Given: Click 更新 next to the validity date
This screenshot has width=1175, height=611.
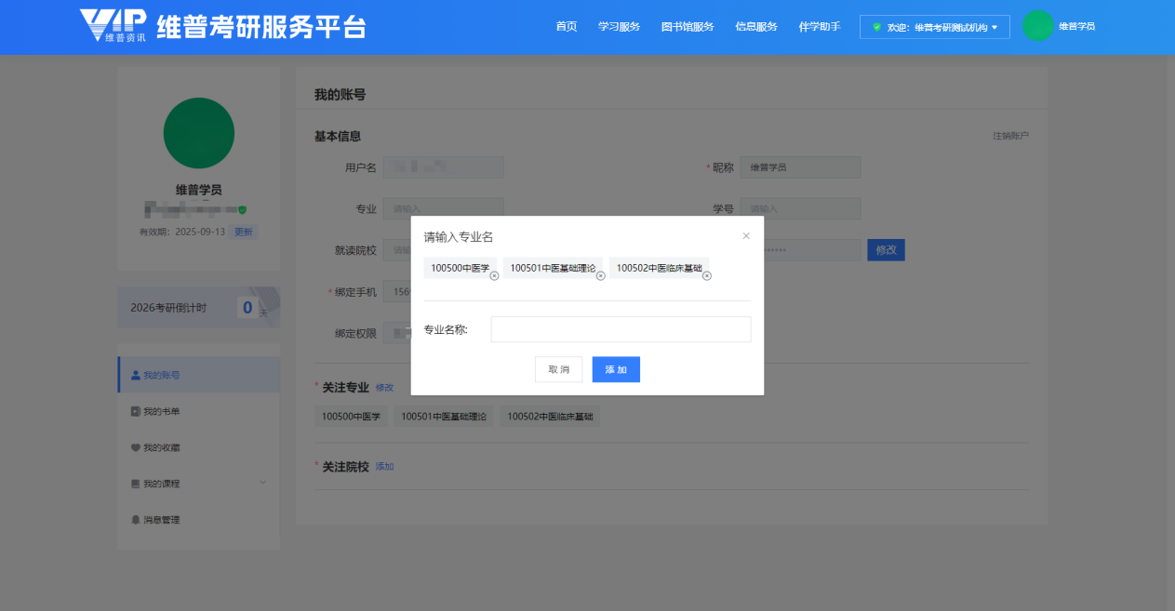Looking at the screenshot, I should tap(243, 232).
